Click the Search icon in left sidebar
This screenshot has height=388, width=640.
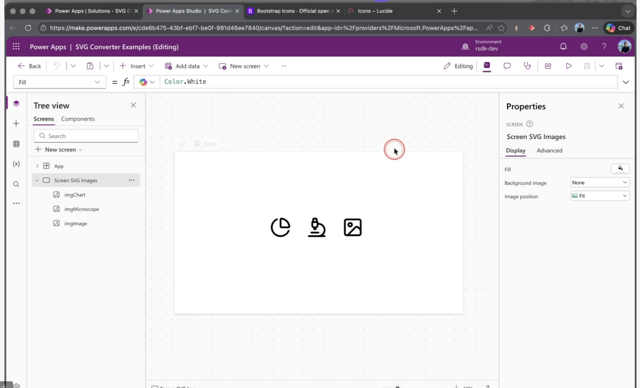coord(16,184)
